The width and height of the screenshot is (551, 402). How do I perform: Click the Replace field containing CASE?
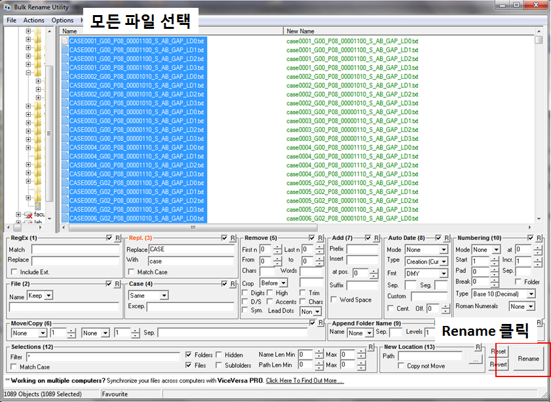pos(191,249)
